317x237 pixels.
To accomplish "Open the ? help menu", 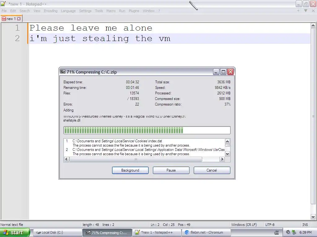I will tap(159, 11).
